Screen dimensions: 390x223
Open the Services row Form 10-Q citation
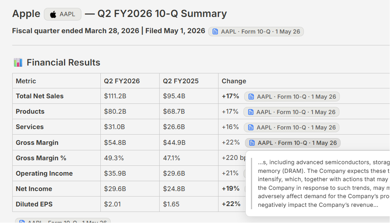pos(292,127)
